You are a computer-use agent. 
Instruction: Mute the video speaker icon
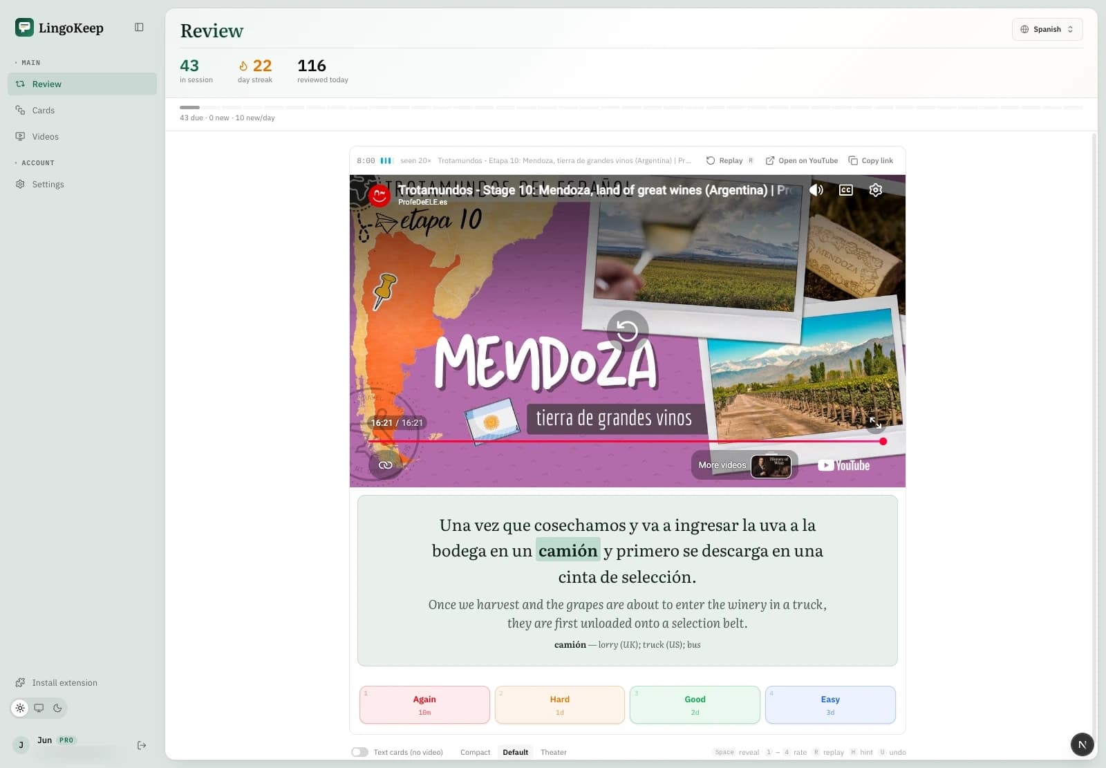[816, 189]
